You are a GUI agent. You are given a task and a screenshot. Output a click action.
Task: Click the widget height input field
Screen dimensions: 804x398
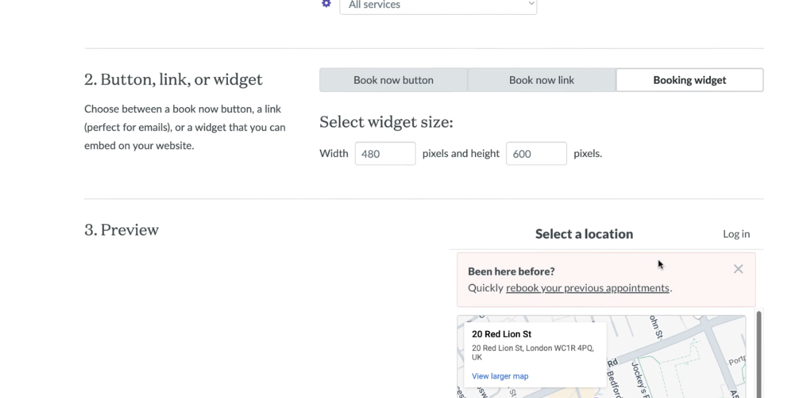point(536,153)
